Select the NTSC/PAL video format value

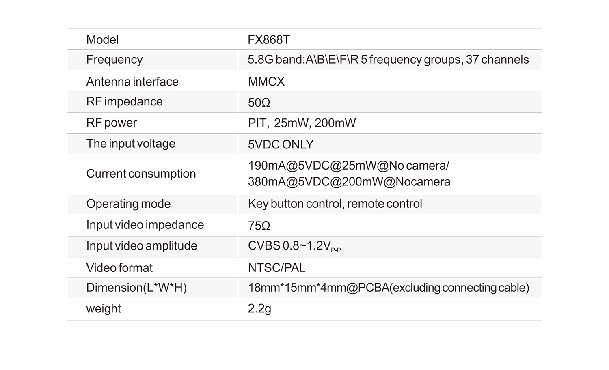click(276, 268)
